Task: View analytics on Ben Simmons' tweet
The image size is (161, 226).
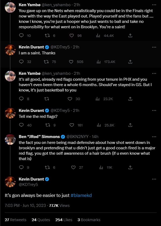Action: click(x=100, y=167)
